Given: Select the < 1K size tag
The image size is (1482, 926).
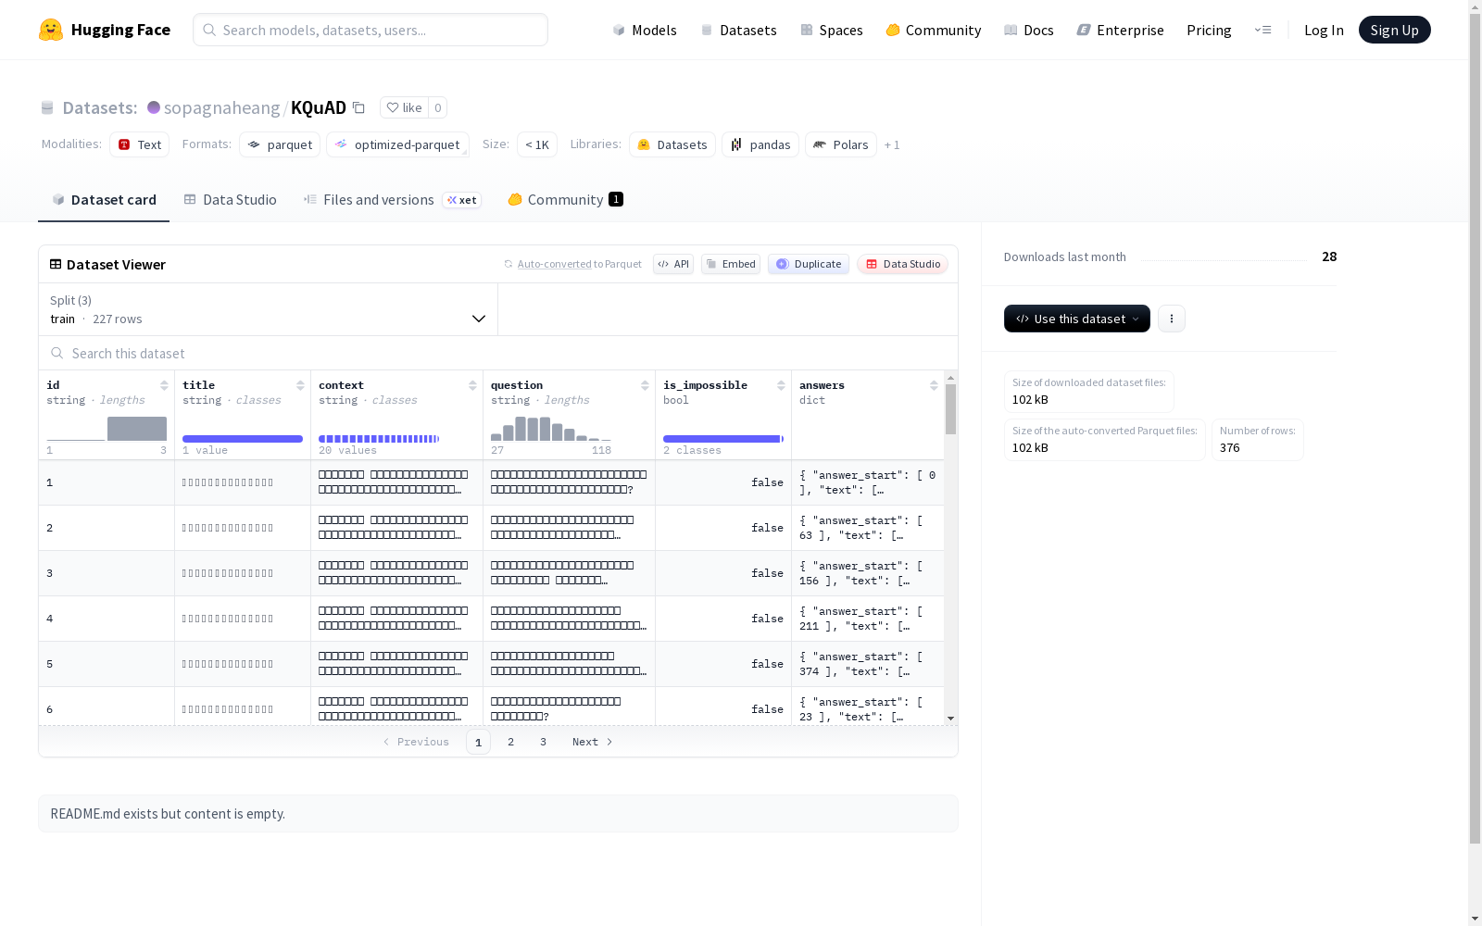Looking at the screenshot, I should tap(537, 144).
